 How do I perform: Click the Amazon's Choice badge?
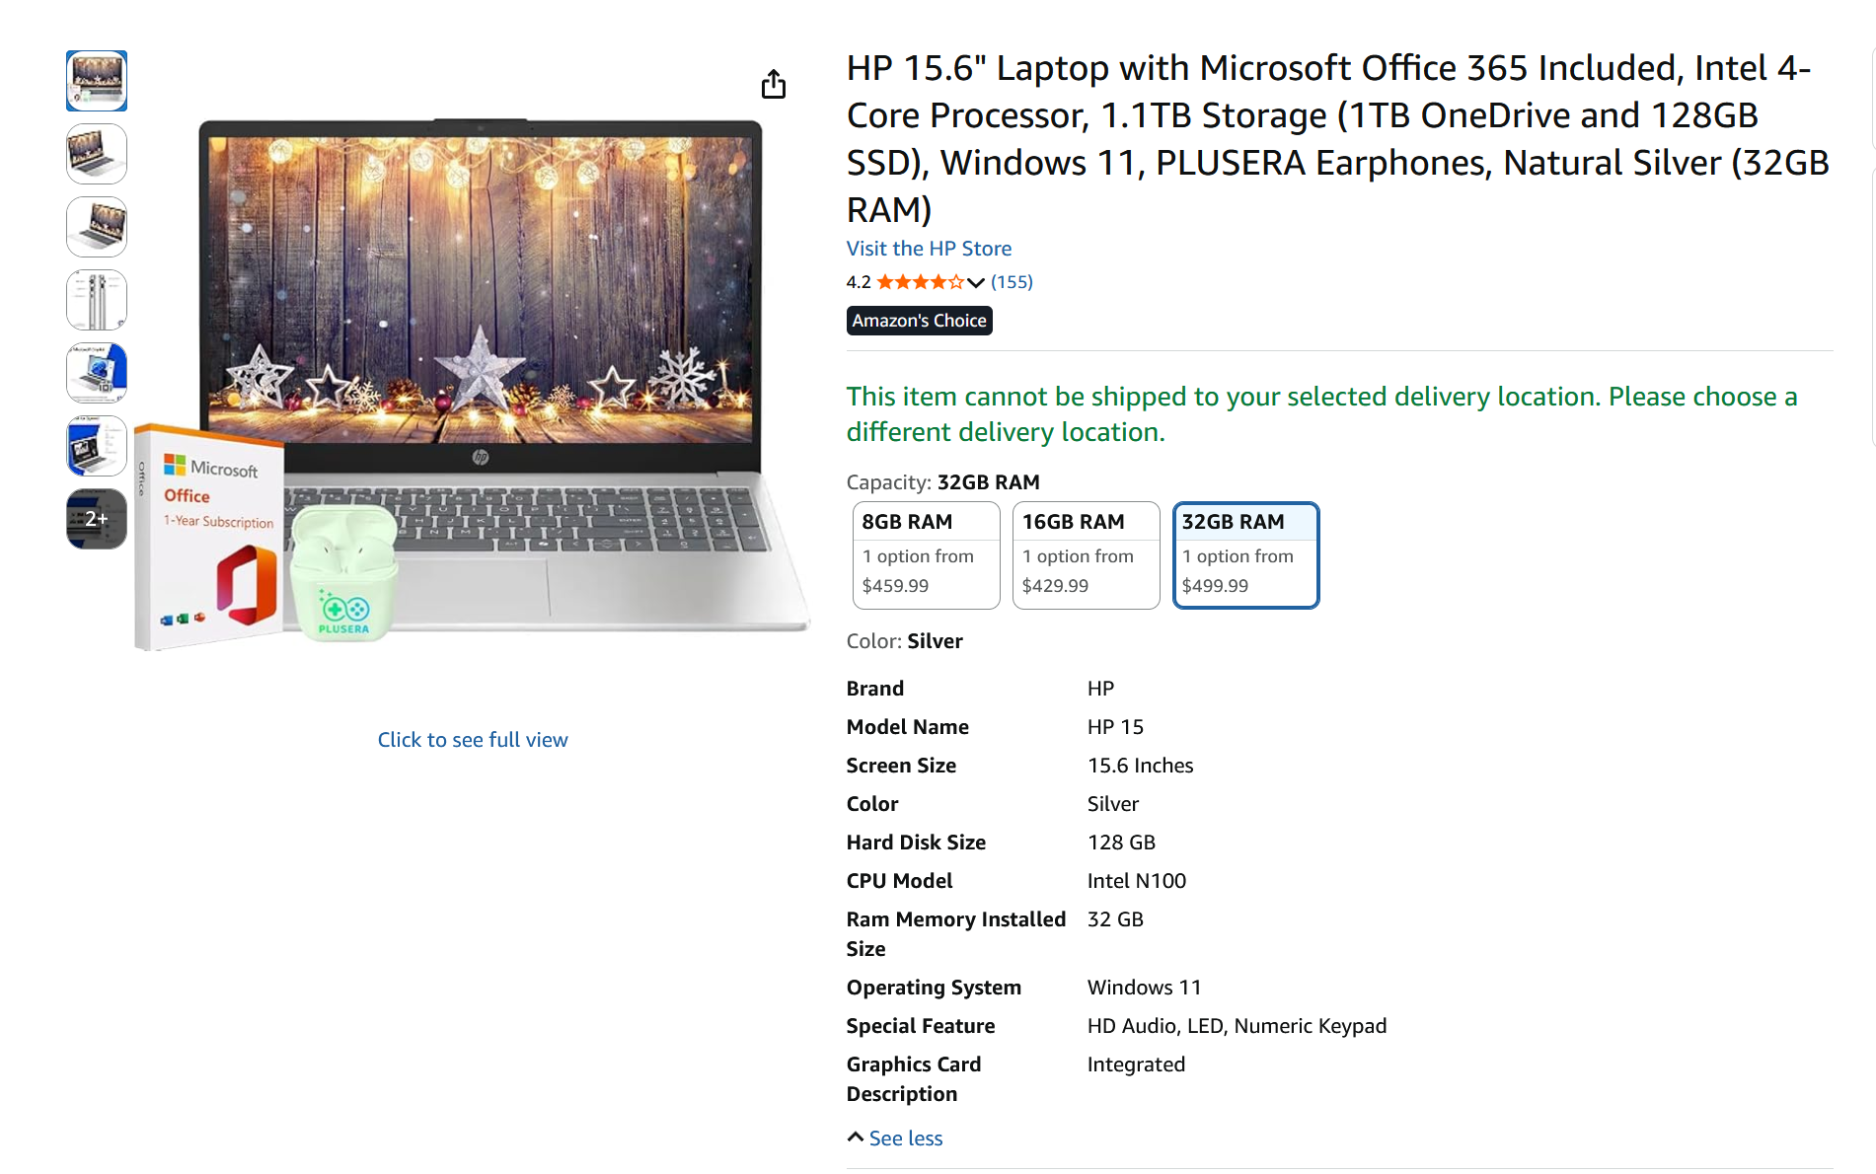(x=919, y=321)
